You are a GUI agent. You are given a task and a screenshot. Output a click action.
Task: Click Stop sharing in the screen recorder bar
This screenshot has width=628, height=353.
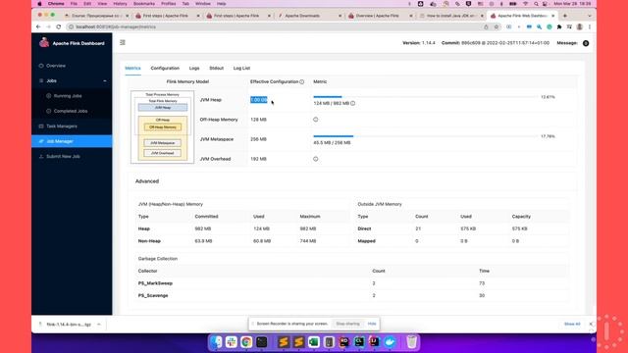pos(347,324)
